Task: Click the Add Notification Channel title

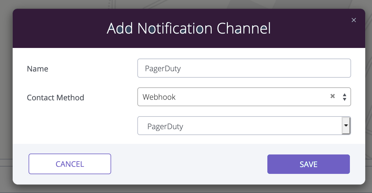Action: [x=189, y=29]
